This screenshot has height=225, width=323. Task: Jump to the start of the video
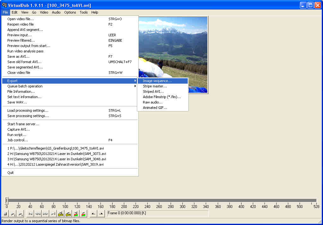(30, 214)
